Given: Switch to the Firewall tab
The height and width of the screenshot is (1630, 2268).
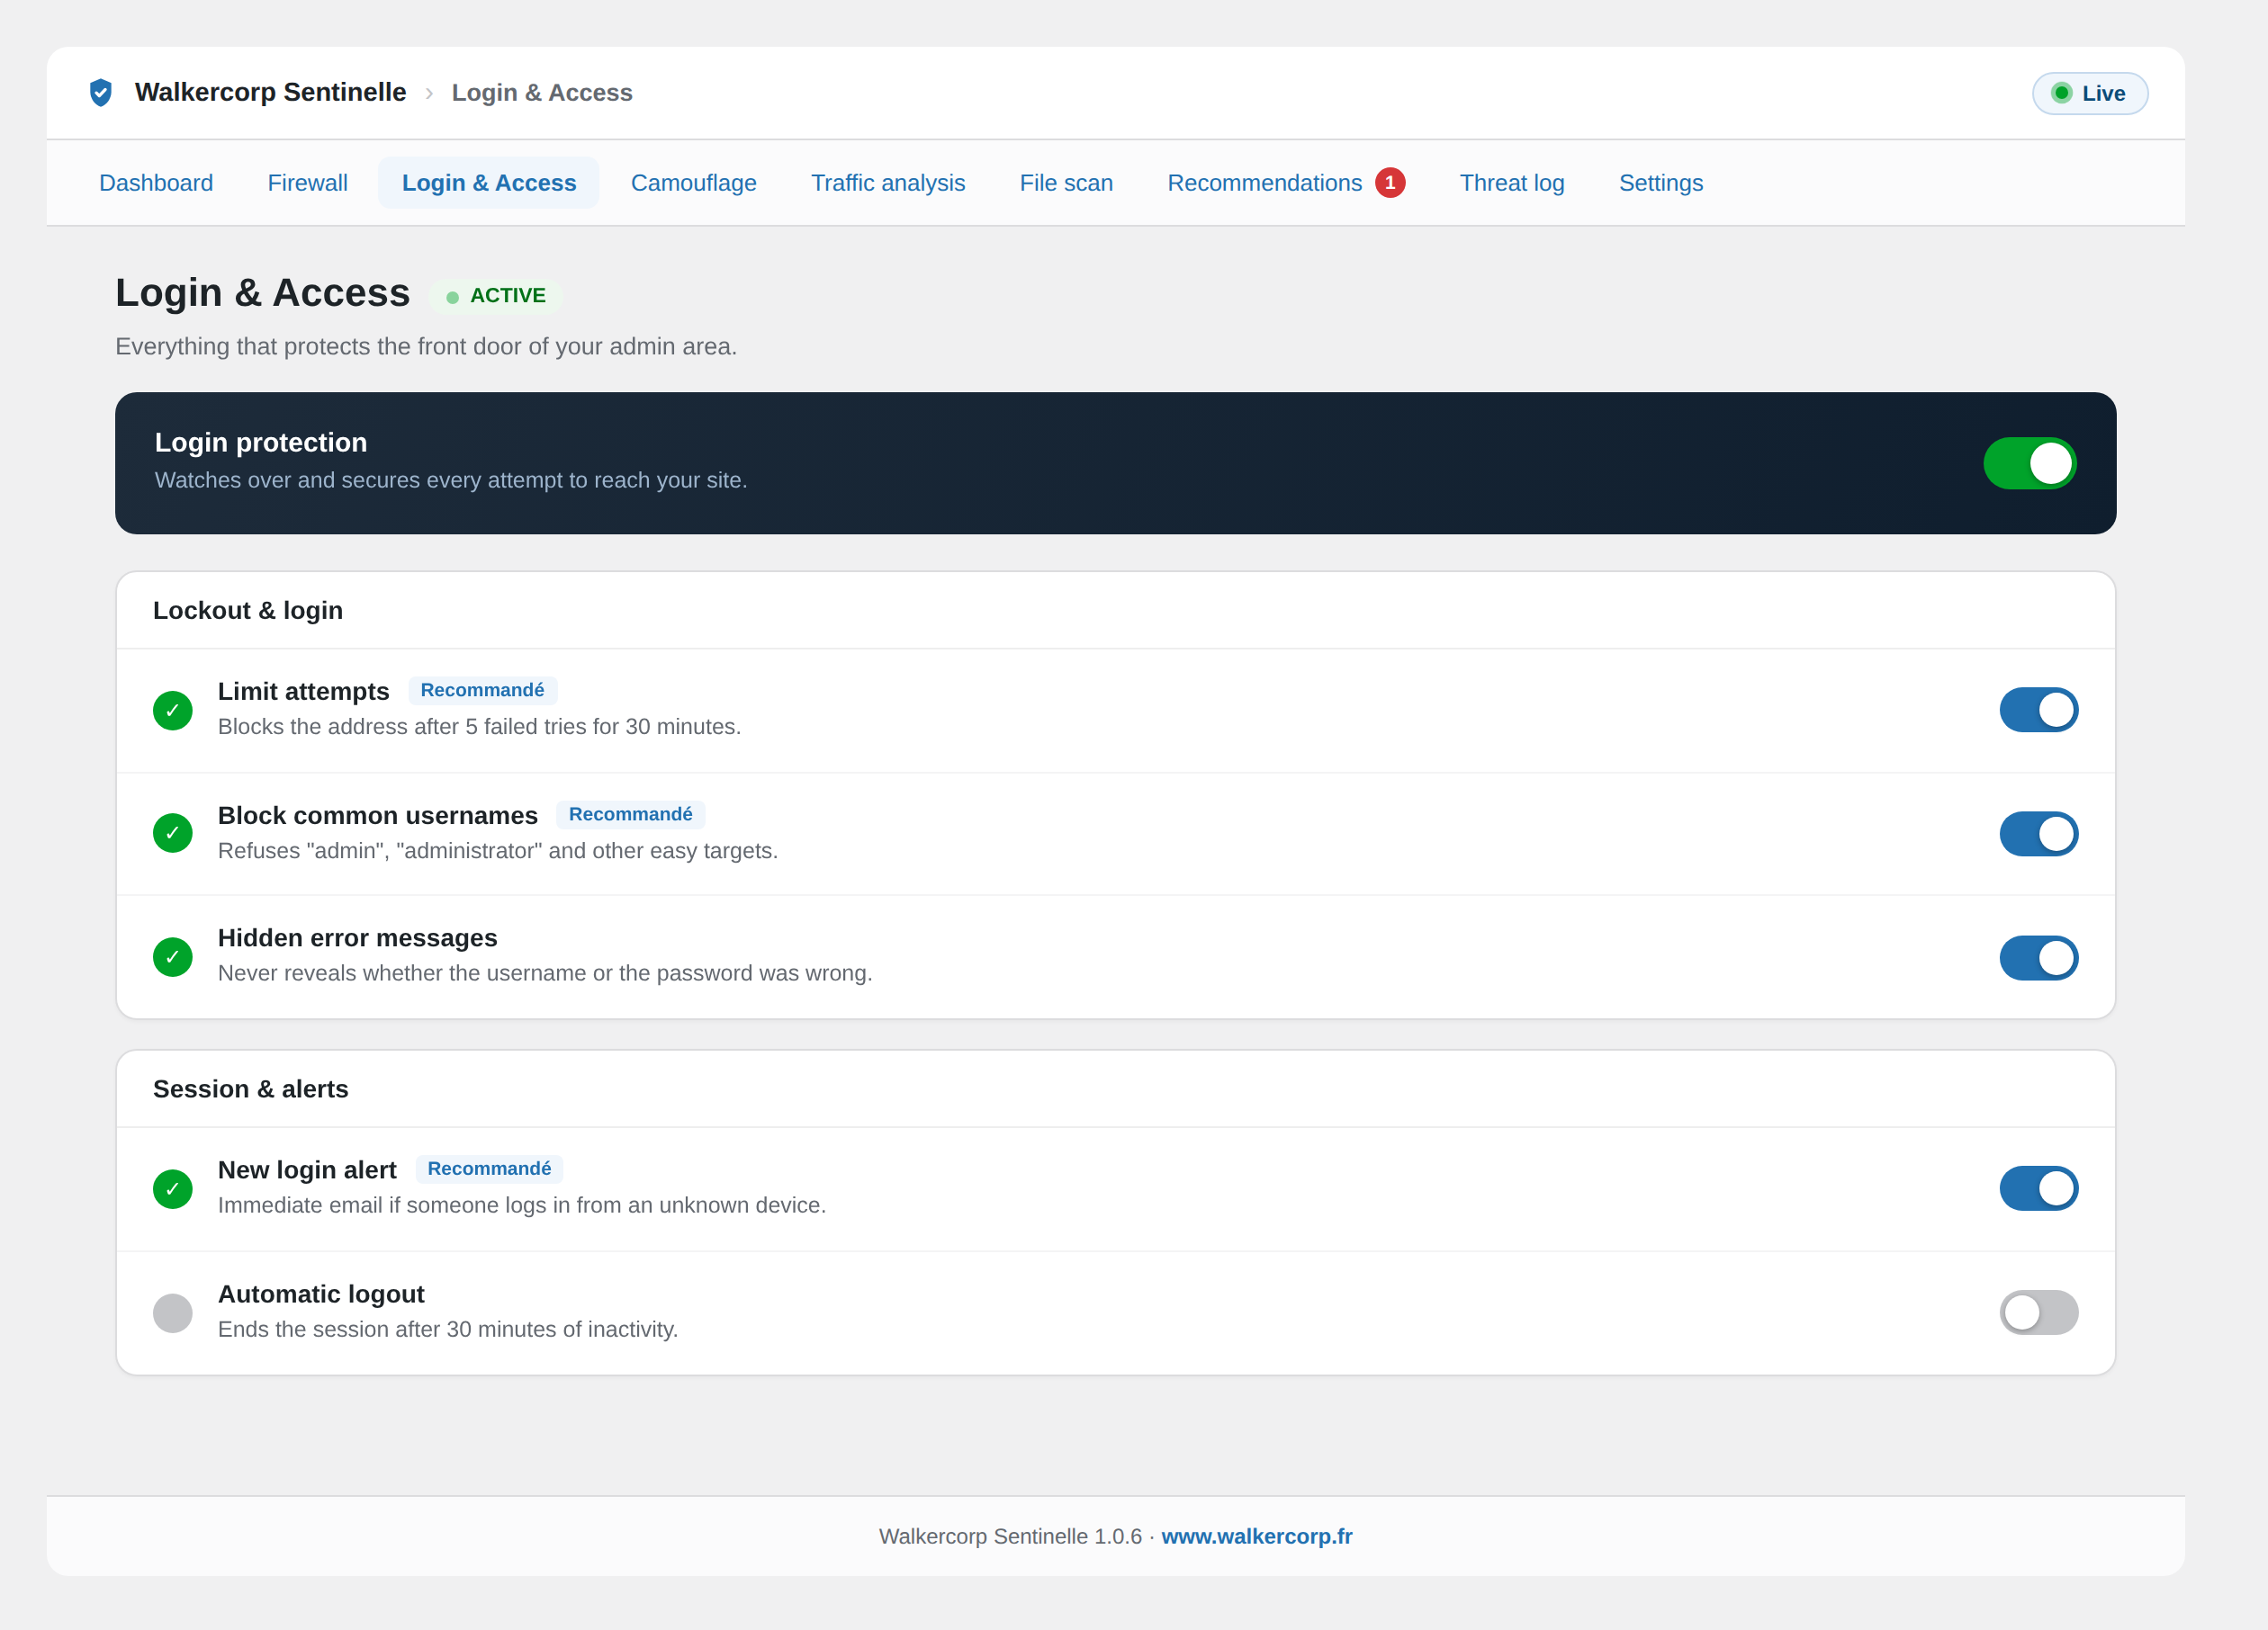Looking at the screenshot, I should (307, 183).
